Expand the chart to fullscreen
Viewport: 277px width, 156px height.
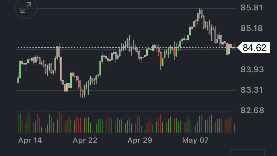[26, 8]
